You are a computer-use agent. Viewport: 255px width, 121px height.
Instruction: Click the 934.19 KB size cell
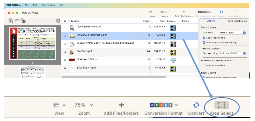[x=158, y=51]
